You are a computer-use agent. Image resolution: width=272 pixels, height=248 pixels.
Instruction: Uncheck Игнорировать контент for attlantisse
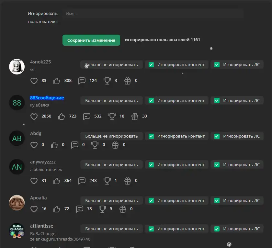[151, 229]
